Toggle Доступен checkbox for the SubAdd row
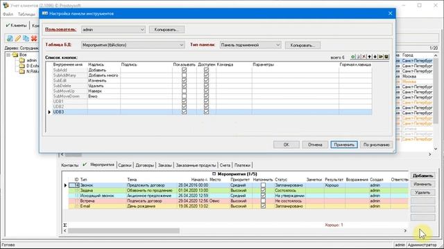The height and width of the screenshot is (249, 444). 206,70
